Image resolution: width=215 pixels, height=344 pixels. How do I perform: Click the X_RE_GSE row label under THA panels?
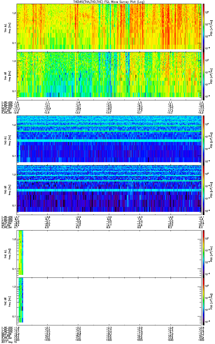click(7, 102)
